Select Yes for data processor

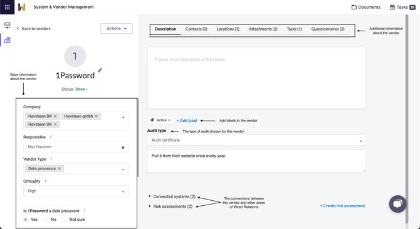26,220
